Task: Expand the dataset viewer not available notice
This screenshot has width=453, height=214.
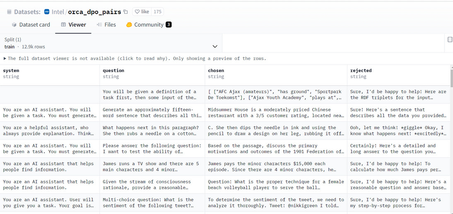Action: (x=135, y=59)
